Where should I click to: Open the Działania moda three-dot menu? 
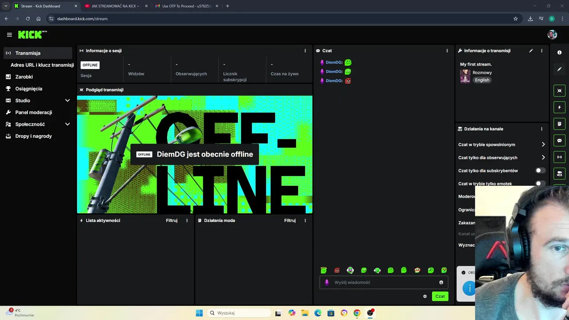click(x=305, y=220)
